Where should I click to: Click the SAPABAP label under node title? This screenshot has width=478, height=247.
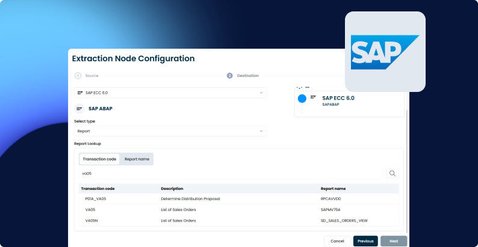click(x=331, y=105)
